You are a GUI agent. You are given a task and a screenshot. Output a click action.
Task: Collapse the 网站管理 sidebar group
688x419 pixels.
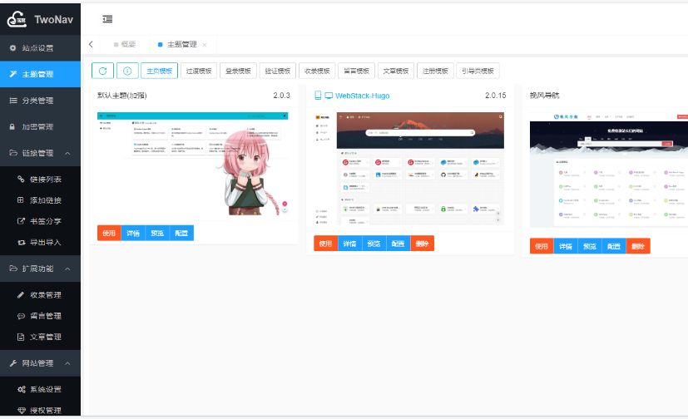coord(41,363)
